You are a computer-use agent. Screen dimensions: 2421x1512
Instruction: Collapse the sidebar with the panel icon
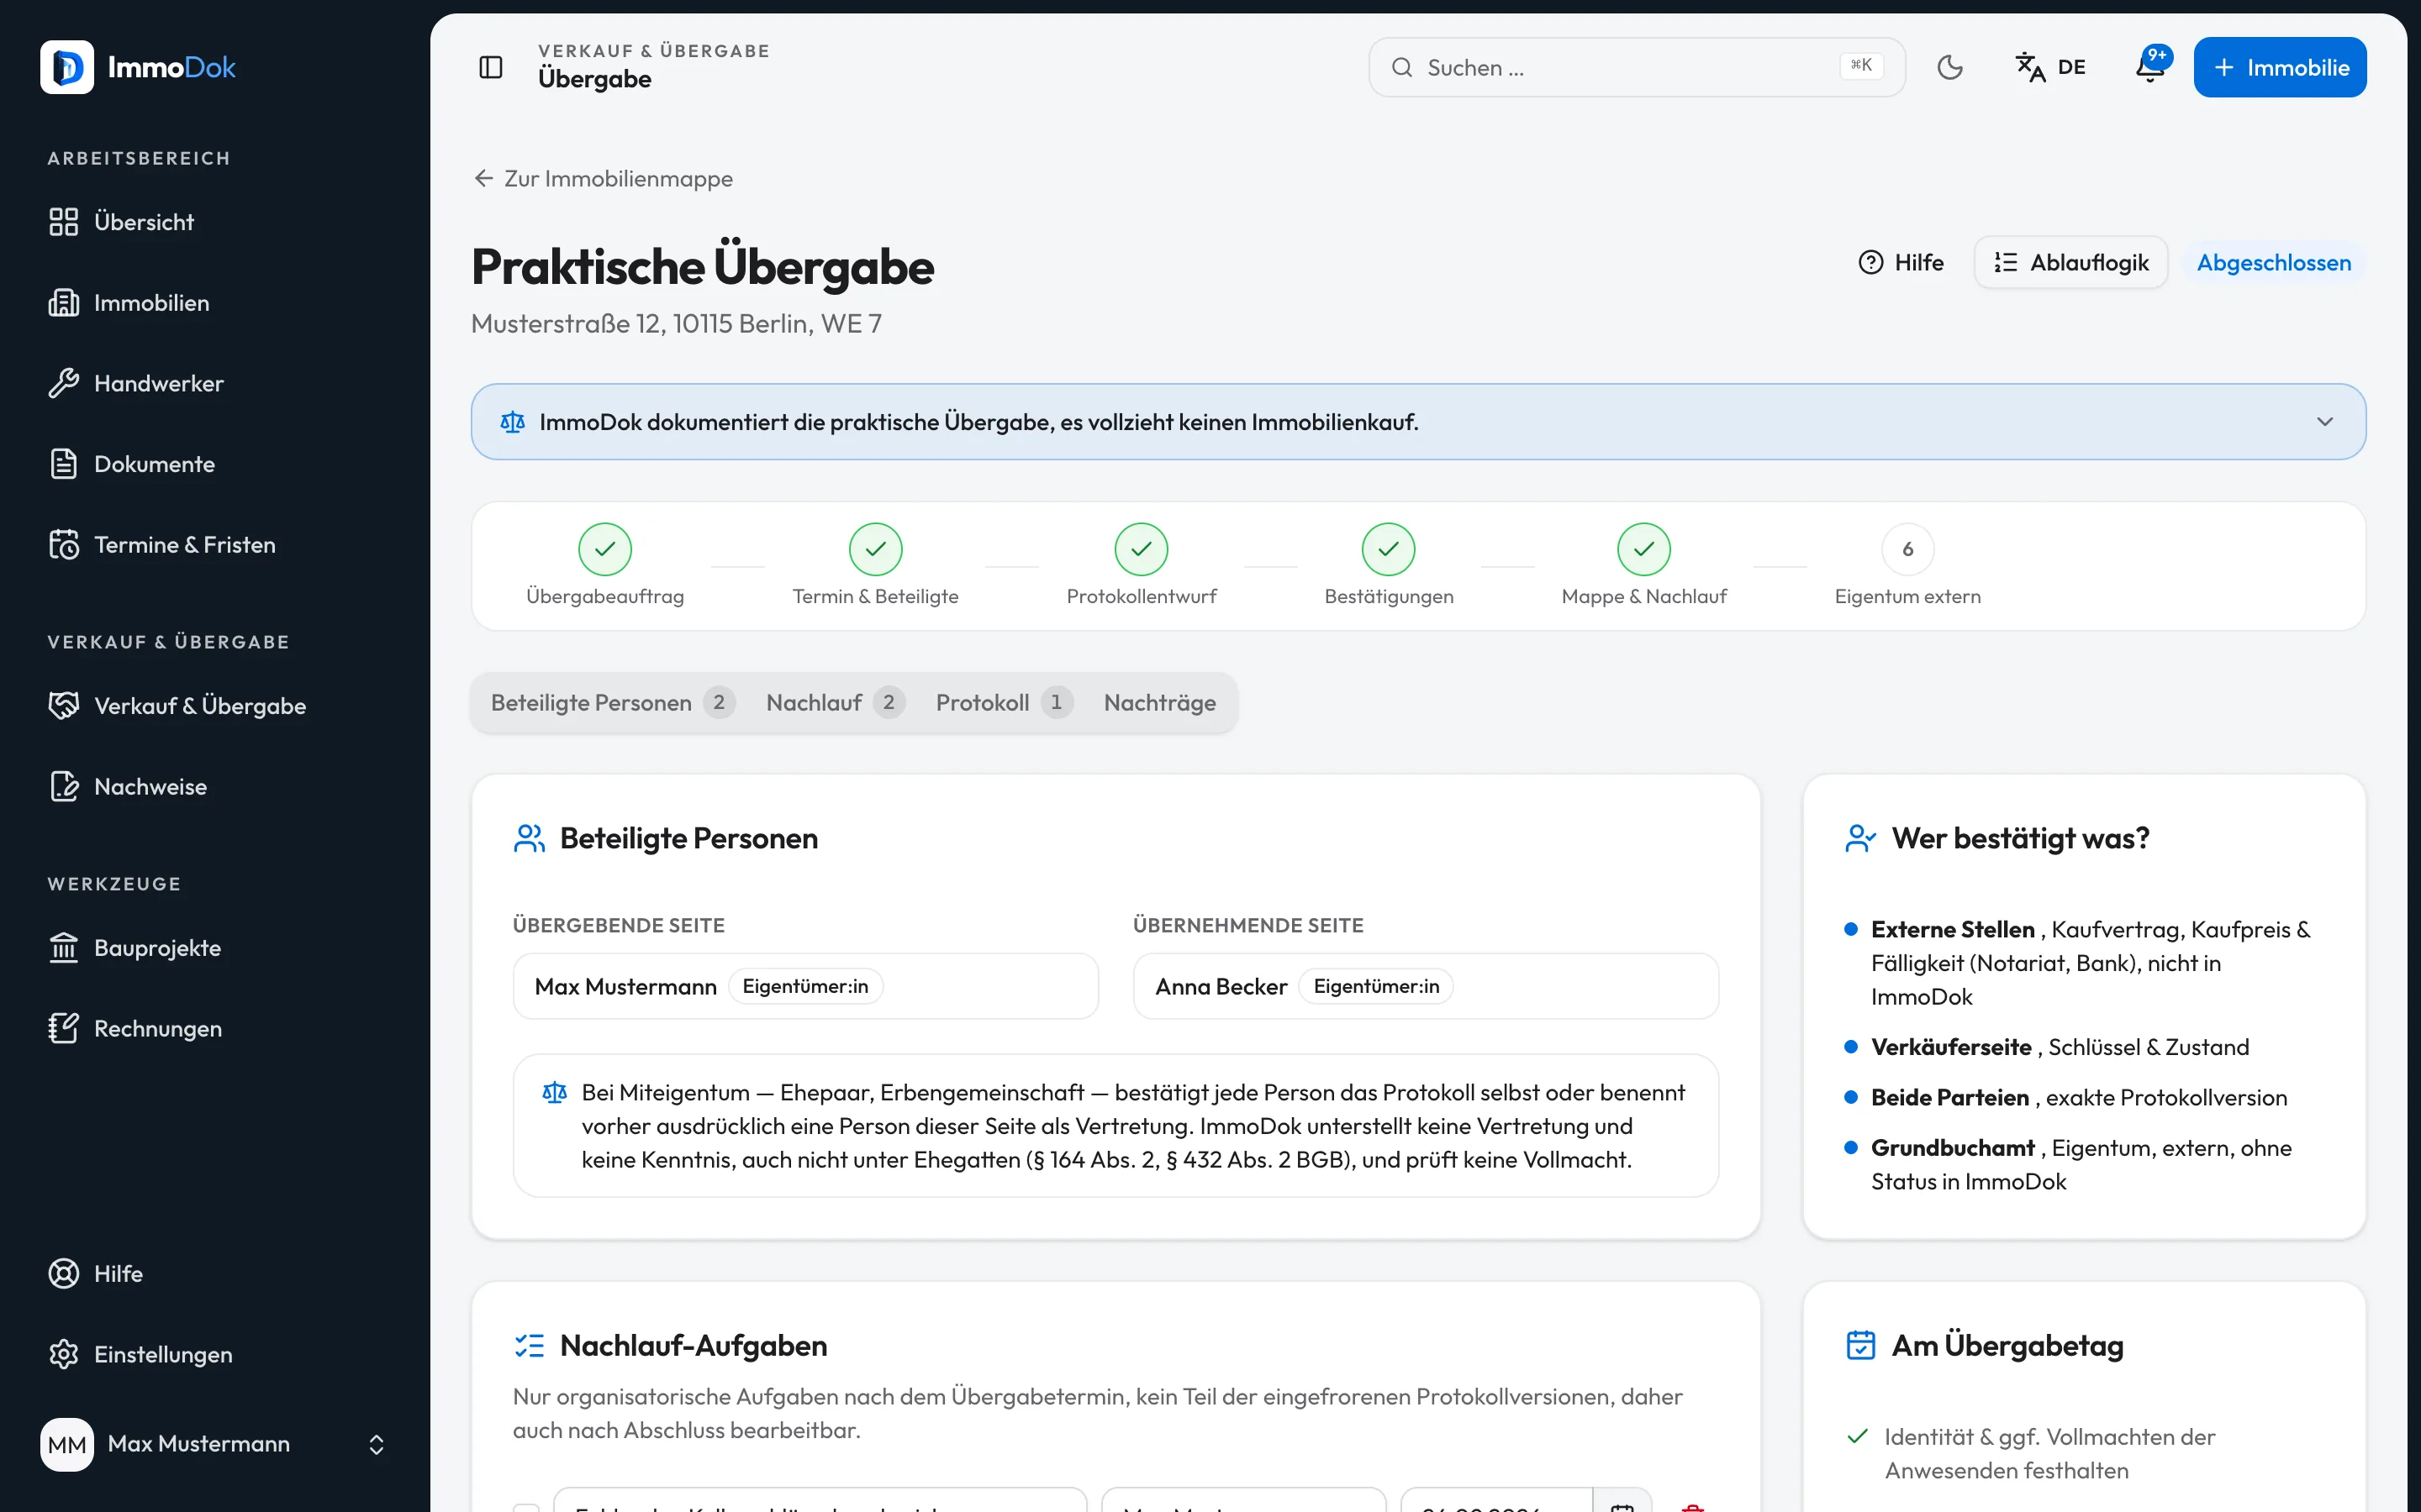point(490,67)
